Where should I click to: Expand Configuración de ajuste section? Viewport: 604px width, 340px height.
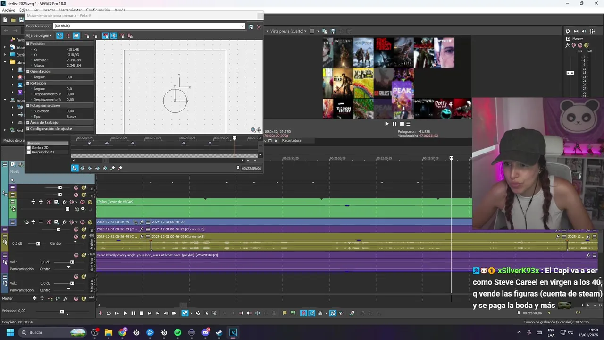(28, 128)
